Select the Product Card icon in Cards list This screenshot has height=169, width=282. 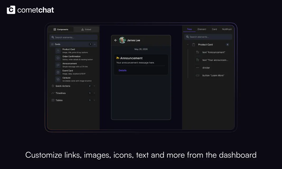tap(58, 51)
